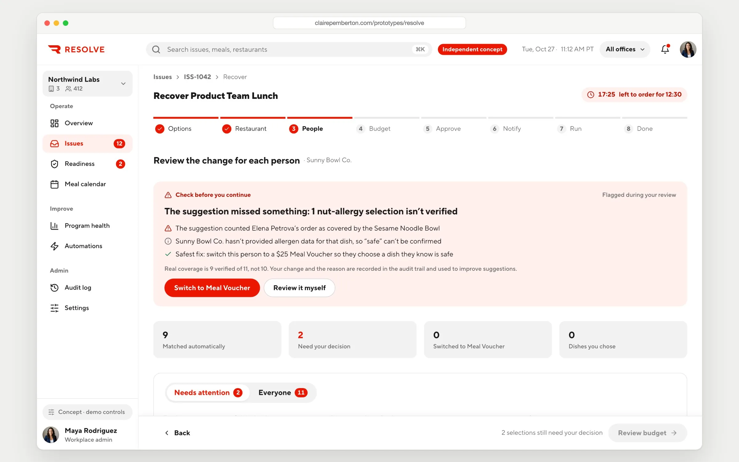Click the Need your decision card

click(x=352, y=340)
